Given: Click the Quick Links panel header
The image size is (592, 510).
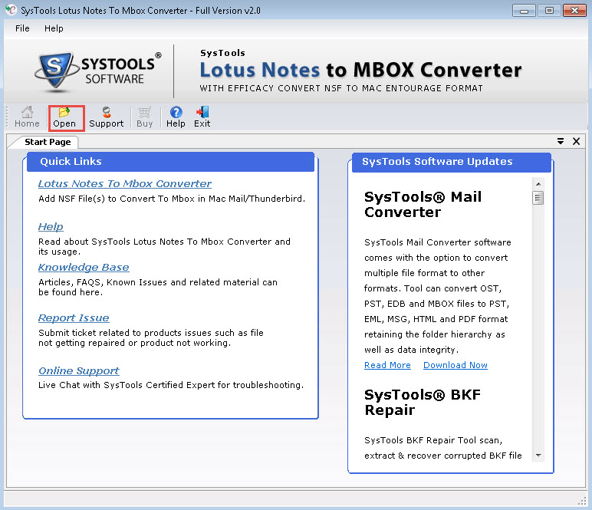Looking at the screenshot, I should (171, 162).
